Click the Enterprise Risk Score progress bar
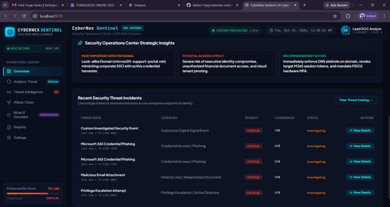 coord(33,193)
